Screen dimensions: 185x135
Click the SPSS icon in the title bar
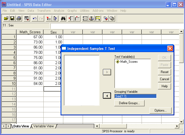click(x=4, y=4)
